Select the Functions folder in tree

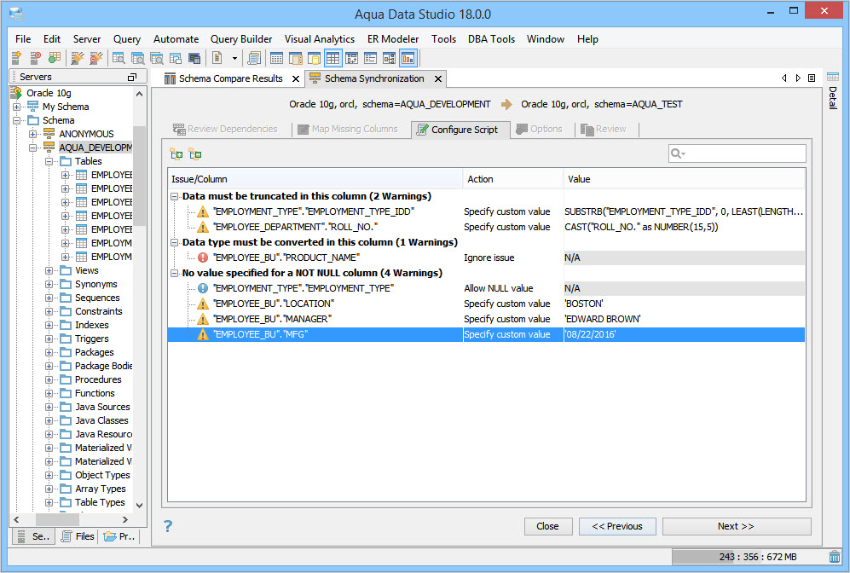coord(95,393)
